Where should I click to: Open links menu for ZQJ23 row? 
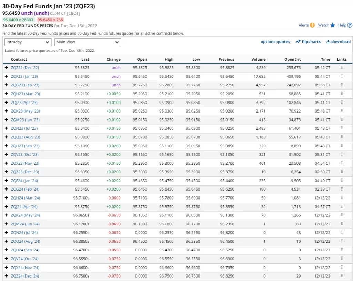coord(342,102)
